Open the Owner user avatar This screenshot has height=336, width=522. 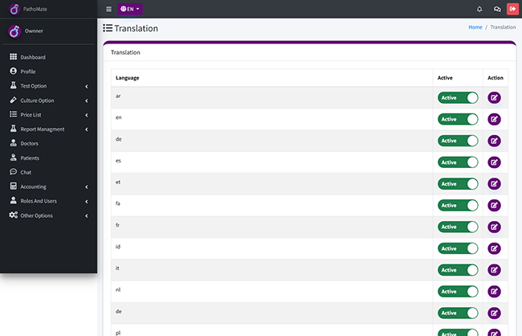[x=14, y=31]
